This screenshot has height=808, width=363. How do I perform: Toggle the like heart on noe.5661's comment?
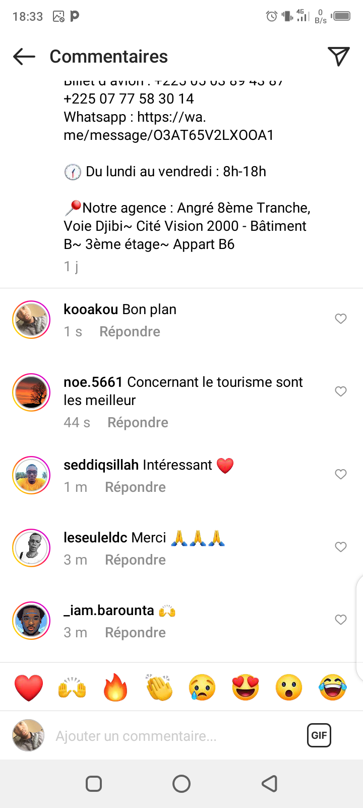[341, 391]
